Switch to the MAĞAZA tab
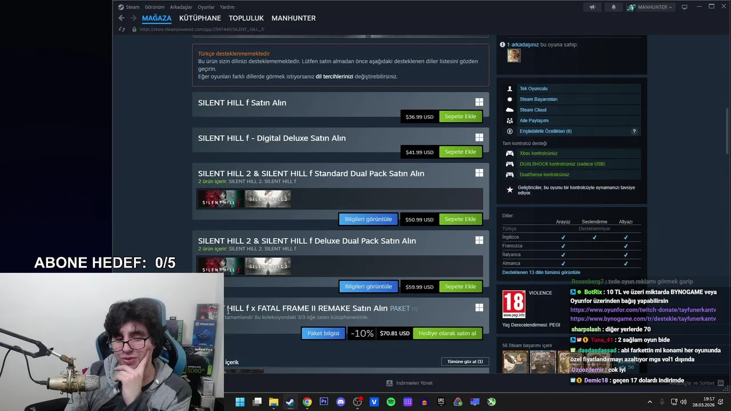Image resolution: width=731 pixels, height=411 pixels. click(x=156, y=18)
